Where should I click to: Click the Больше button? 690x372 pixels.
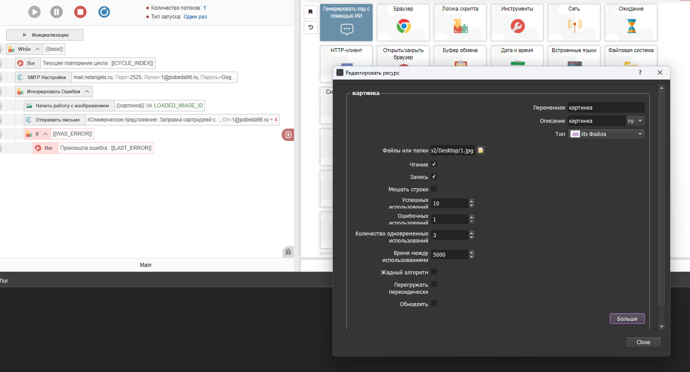(627, 319)
